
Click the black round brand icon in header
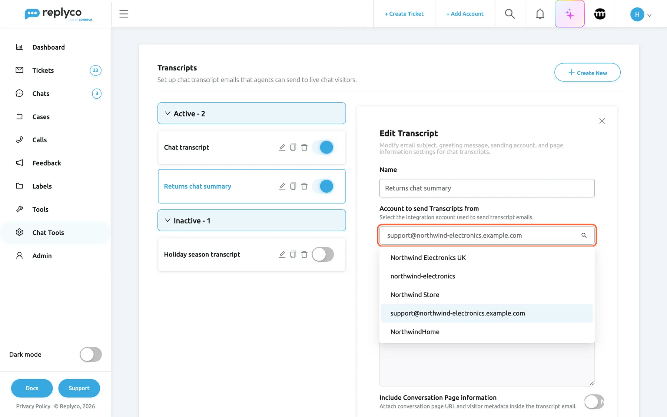tap(600, 14)
